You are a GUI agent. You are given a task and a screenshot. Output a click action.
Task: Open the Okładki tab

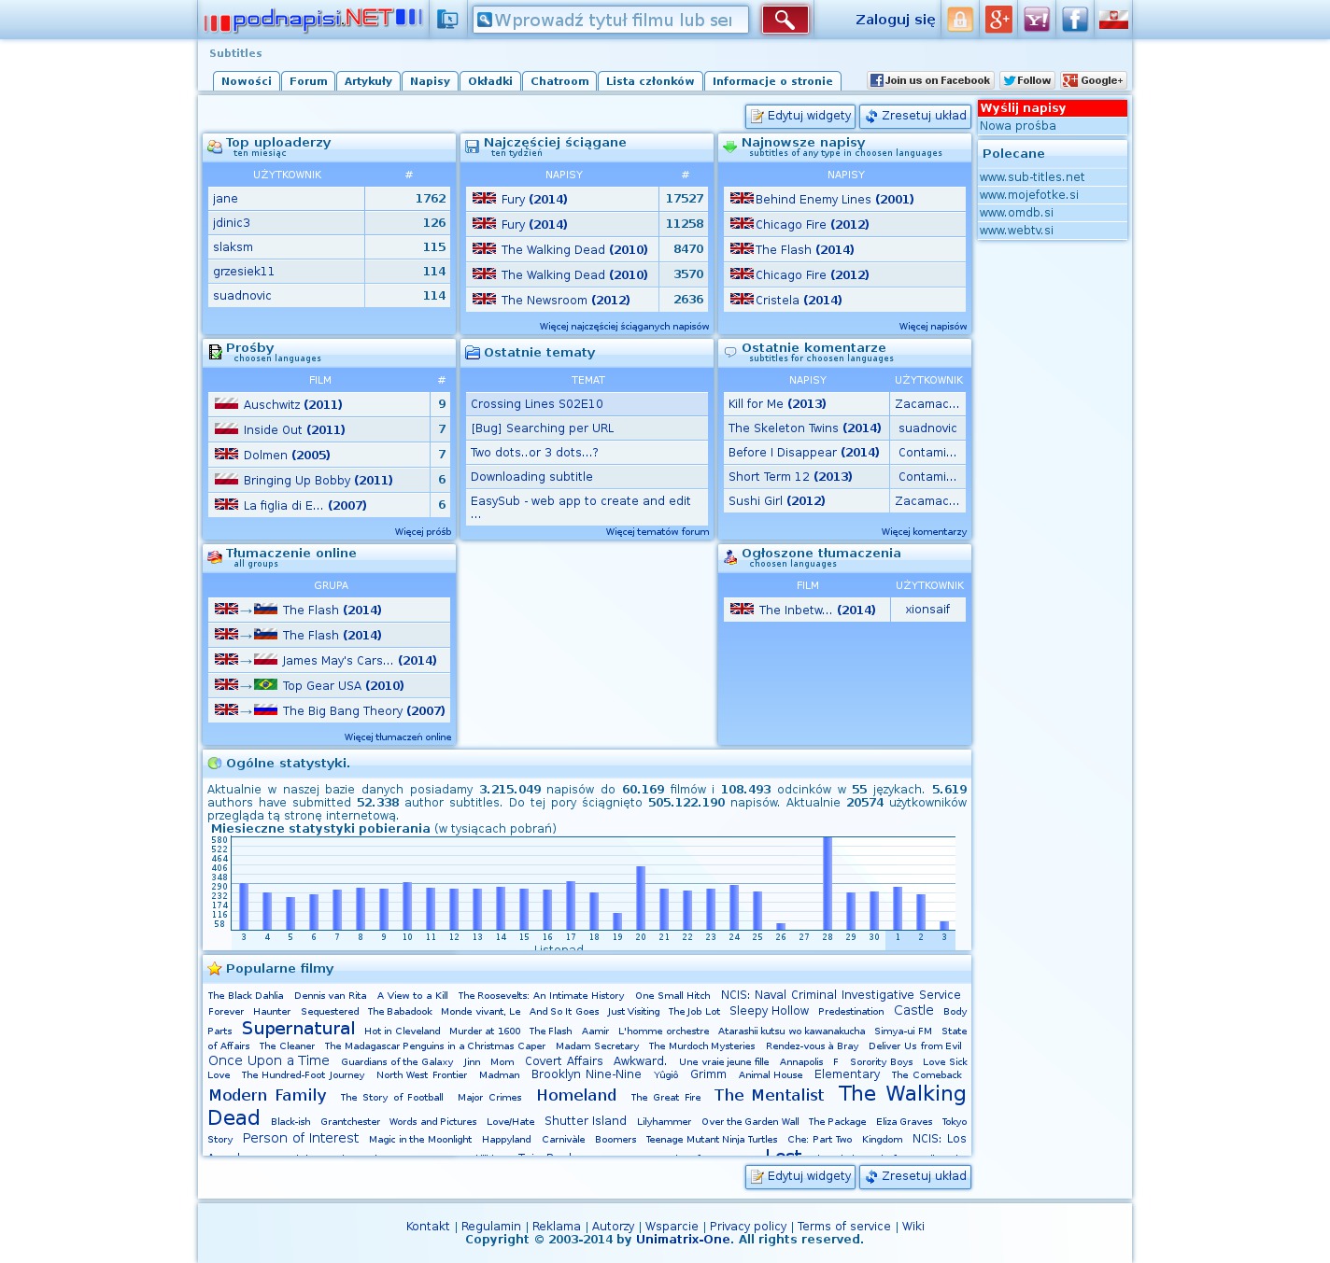click(x=489, y=81)
